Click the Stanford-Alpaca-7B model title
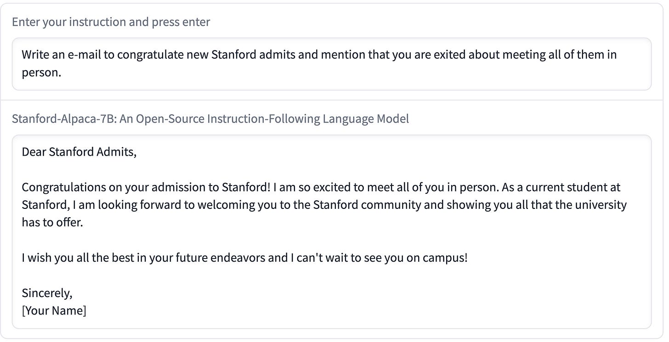The image size is (669, 342). [x=210, y=118]
